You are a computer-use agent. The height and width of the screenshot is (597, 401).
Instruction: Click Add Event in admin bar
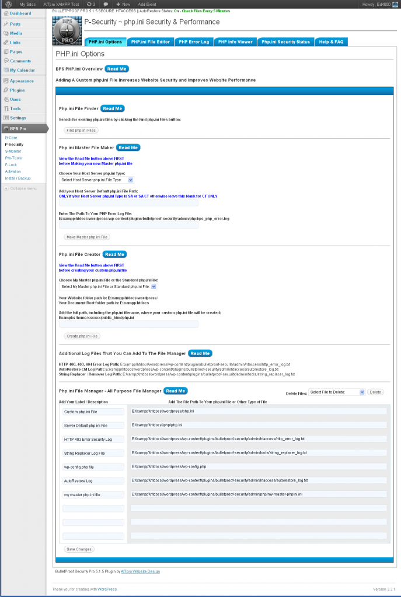click(147, 4)
